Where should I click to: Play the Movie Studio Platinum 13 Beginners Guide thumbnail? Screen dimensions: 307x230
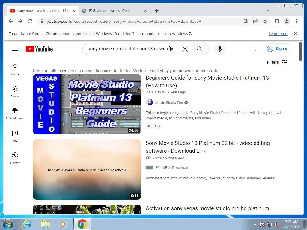pyautogui.click(x=87, y=104)
